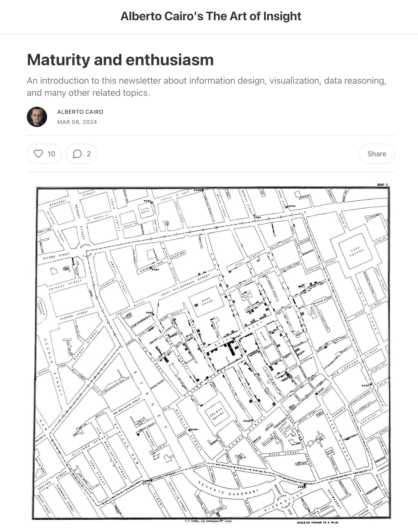The height and width of the screenshot is (530, 418).
Task: Click the newsletter introduction subtitle text
Action: 207,86
